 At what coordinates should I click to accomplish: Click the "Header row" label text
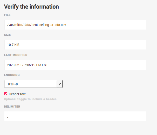[17, 94]
